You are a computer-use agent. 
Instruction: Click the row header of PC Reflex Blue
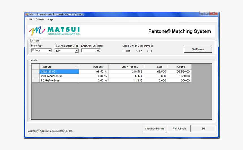tap(35, 80)
